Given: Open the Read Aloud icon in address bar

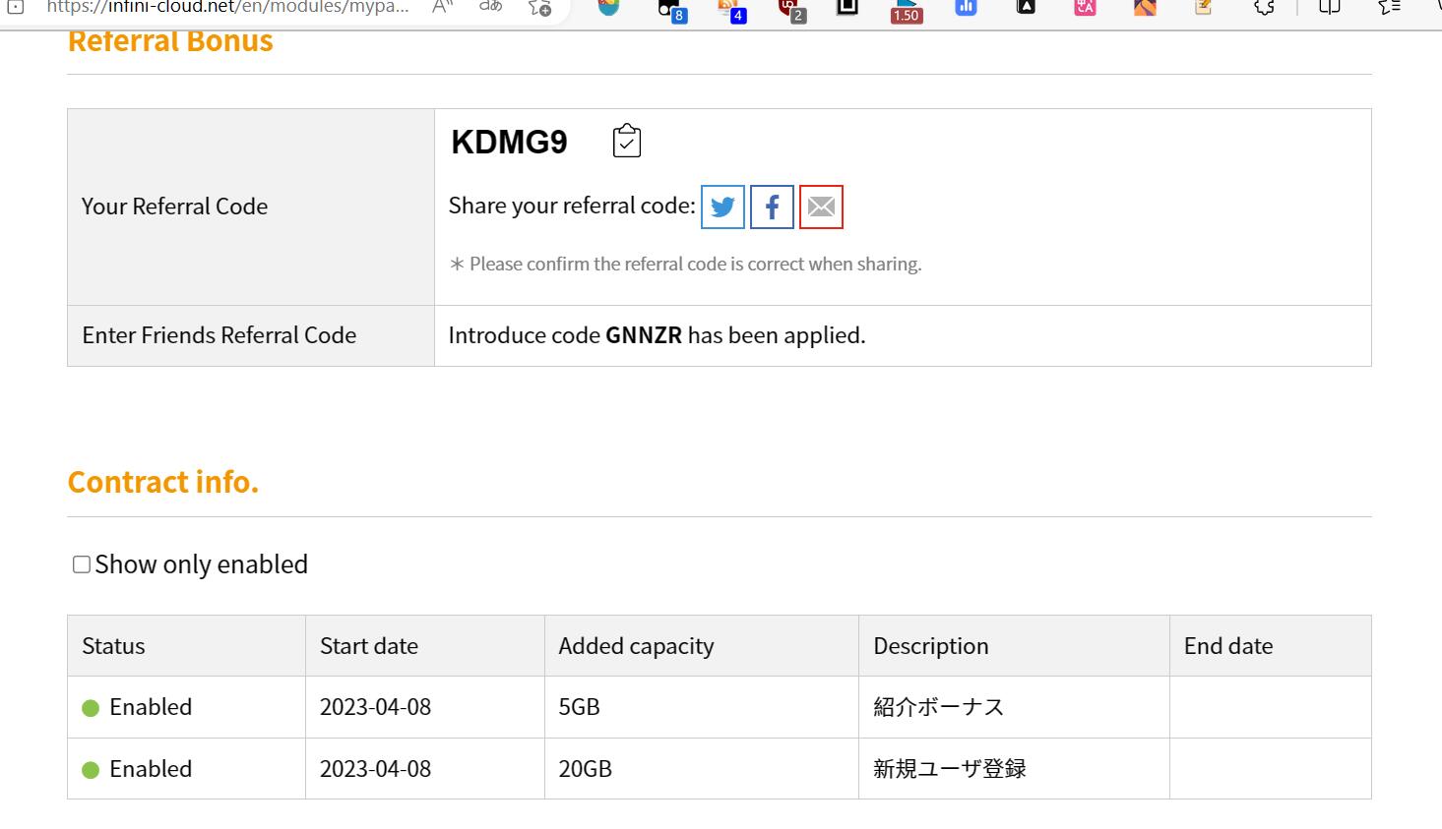Looking at the screenshot, I should coord(442,8).
